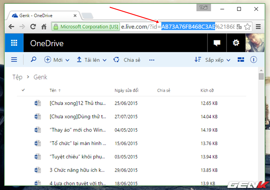Open the messages chat icon

coord(217,43)
